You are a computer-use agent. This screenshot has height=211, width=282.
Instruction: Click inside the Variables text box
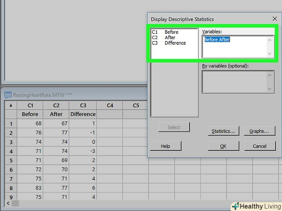point(234,47)
